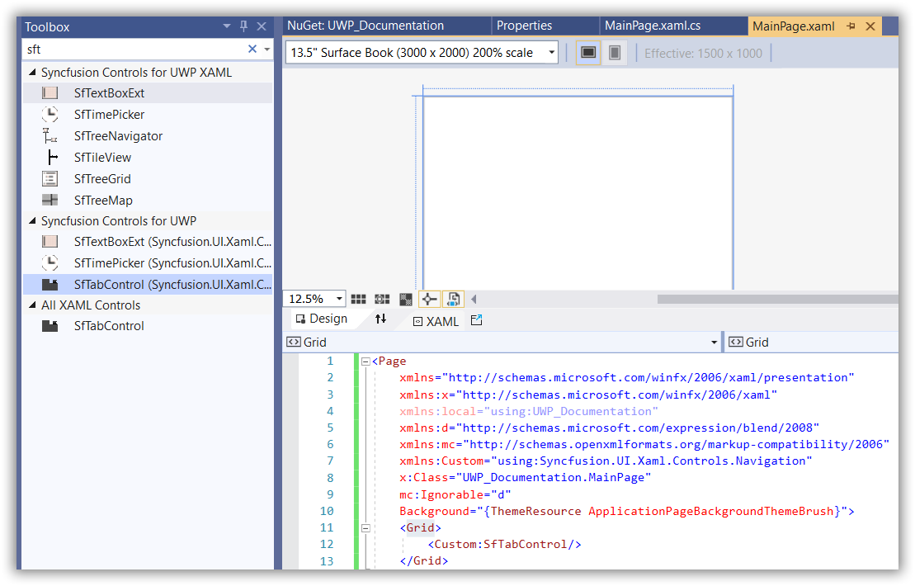Viewport: 915px width, 586px height.
Task: Select the SfTreeGrid toolbox item
Action: click(x=148, y=178)
